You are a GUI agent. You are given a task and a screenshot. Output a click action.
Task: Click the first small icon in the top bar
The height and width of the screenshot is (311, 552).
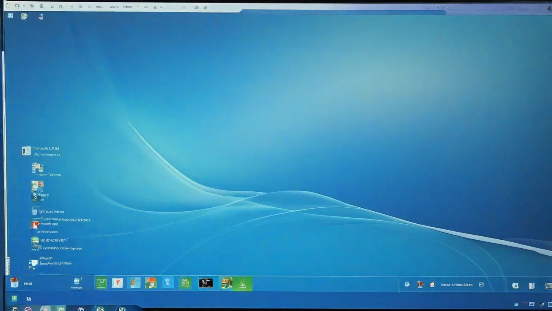tap(8, 6)
